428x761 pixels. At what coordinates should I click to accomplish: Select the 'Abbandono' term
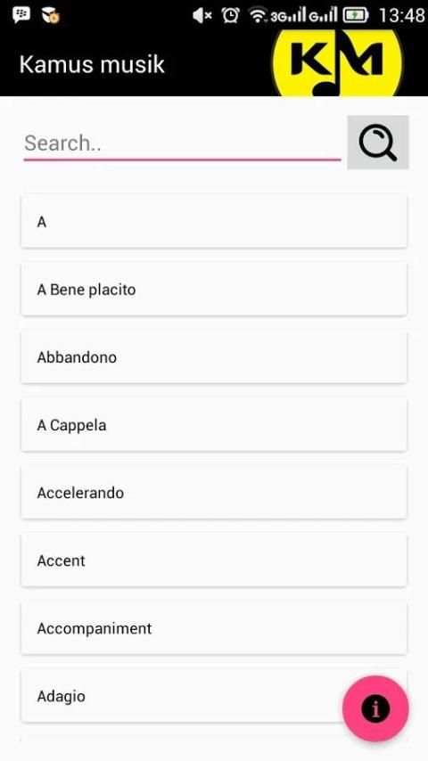[x=214, y=357]
